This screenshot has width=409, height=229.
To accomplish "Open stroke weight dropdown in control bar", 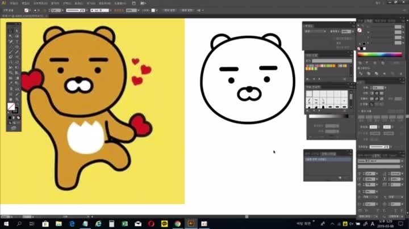I will point(62,10).
